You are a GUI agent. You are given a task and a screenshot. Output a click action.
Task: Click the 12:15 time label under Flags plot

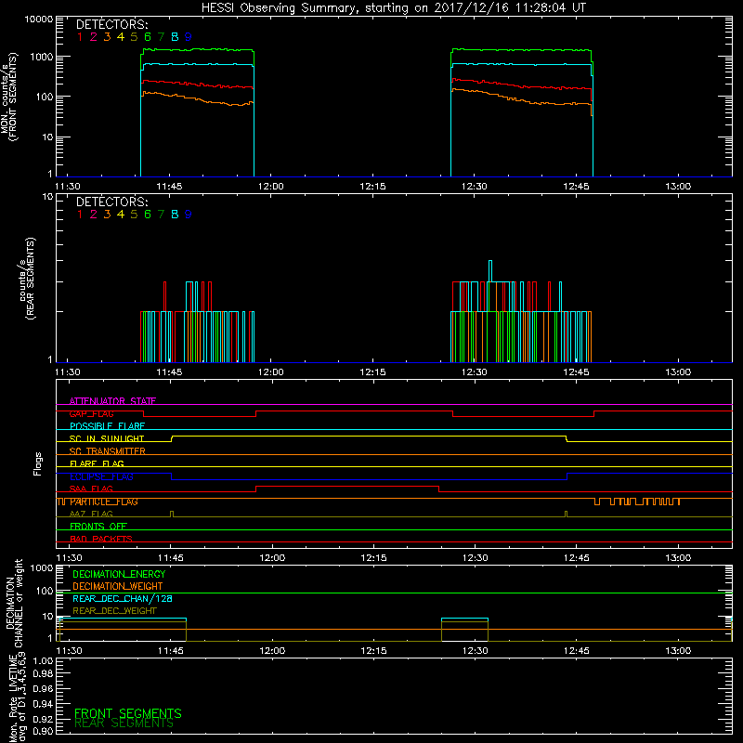374,558
